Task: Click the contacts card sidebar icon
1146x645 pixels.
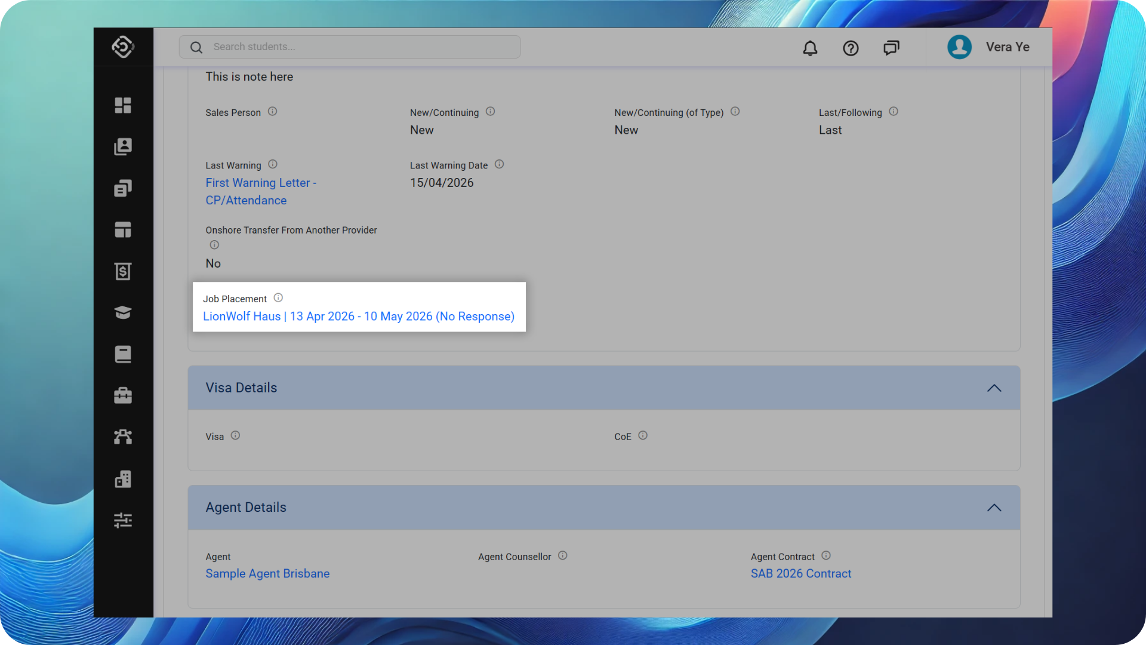Action: [123, 146]
